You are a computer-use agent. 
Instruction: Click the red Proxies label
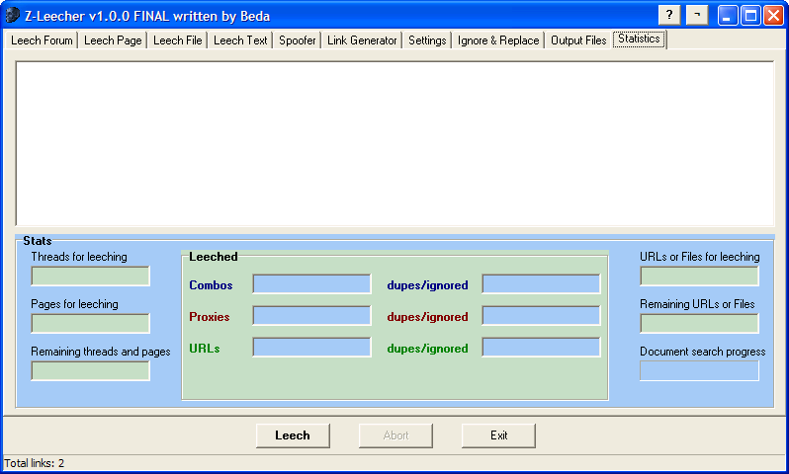[210, 317]
